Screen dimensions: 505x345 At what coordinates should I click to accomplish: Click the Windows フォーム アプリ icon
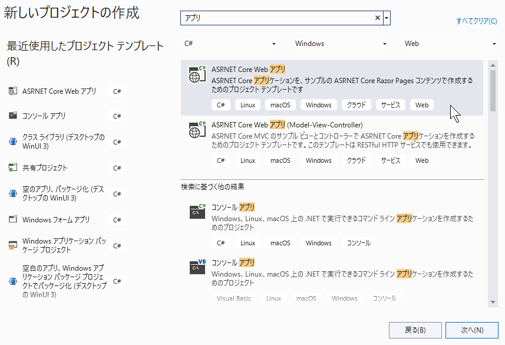[x=12, y=219]
